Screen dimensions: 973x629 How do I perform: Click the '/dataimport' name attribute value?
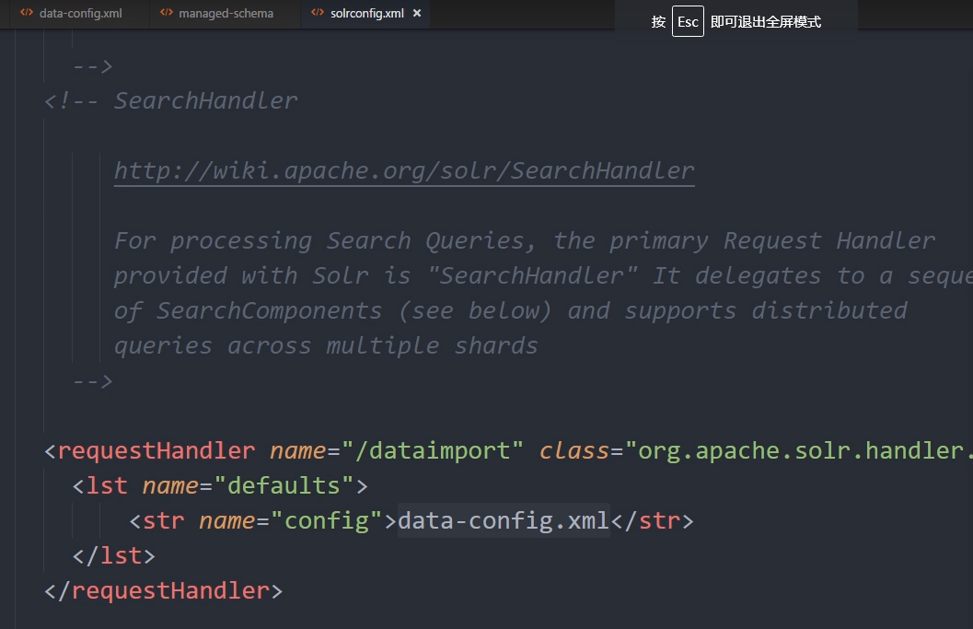(x=433, y=450)
